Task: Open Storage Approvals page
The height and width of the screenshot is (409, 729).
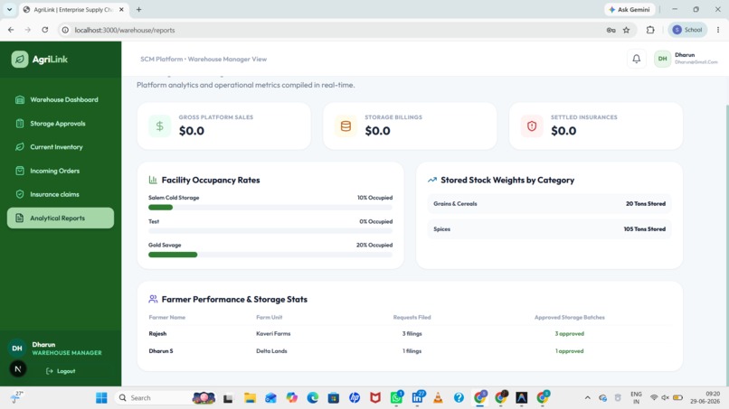Action: point(61,124)
